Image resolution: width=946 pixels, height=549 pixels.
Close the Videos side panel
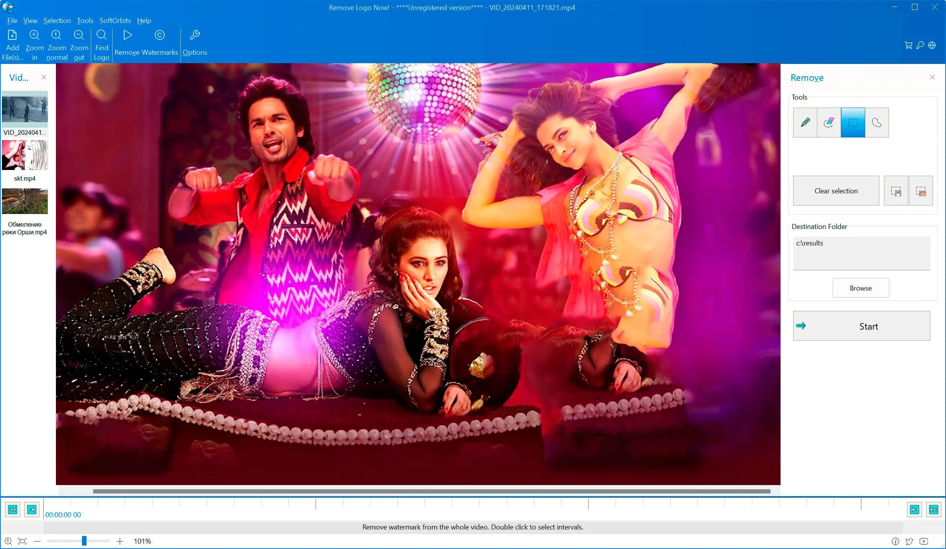[x=44, y=77]
